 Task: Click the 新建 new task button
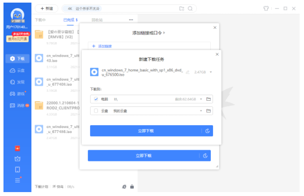pyautogui.click(x=47, y=9)
